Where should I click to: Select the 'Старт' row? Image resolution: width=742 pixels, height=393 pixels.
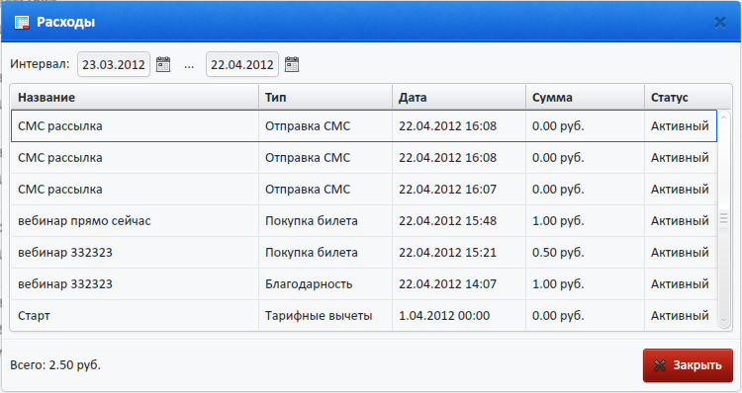[x=364, y=316]
